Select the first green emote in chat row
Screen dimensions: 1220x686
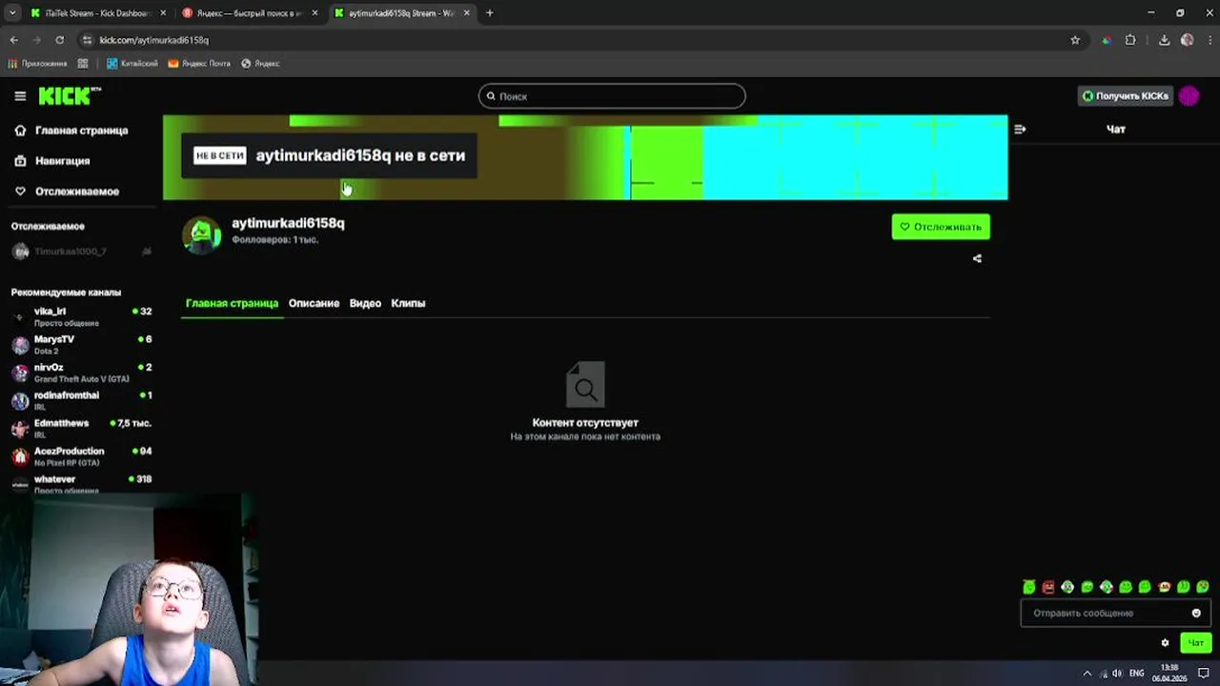(x=1029, y=587)
